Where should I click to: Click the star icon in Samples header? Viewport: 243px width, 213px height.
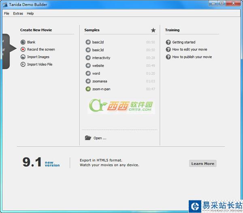pyautogui.click(x=153, y=30)
